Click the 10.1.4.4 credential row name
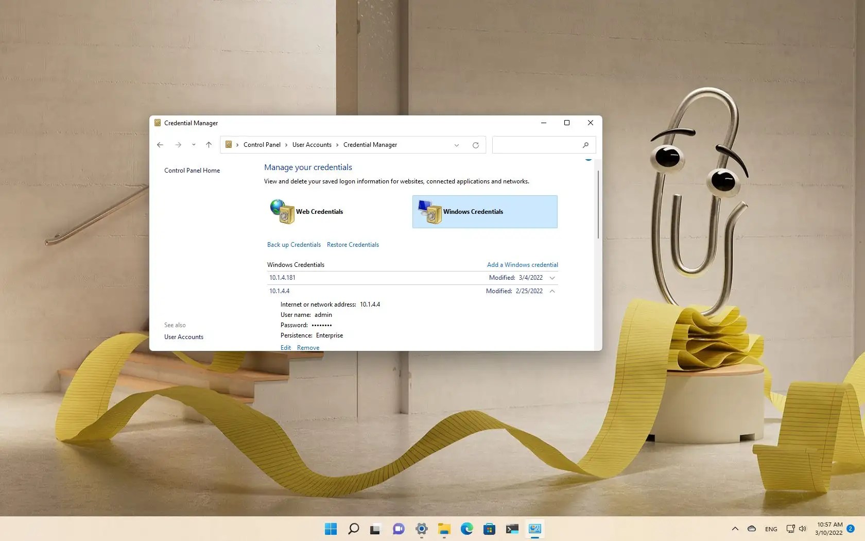The image size is (865, 541). point(280,291)
